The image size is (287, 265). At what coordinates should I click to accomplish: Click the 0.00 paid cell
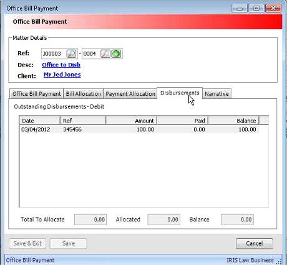point(199,129)
